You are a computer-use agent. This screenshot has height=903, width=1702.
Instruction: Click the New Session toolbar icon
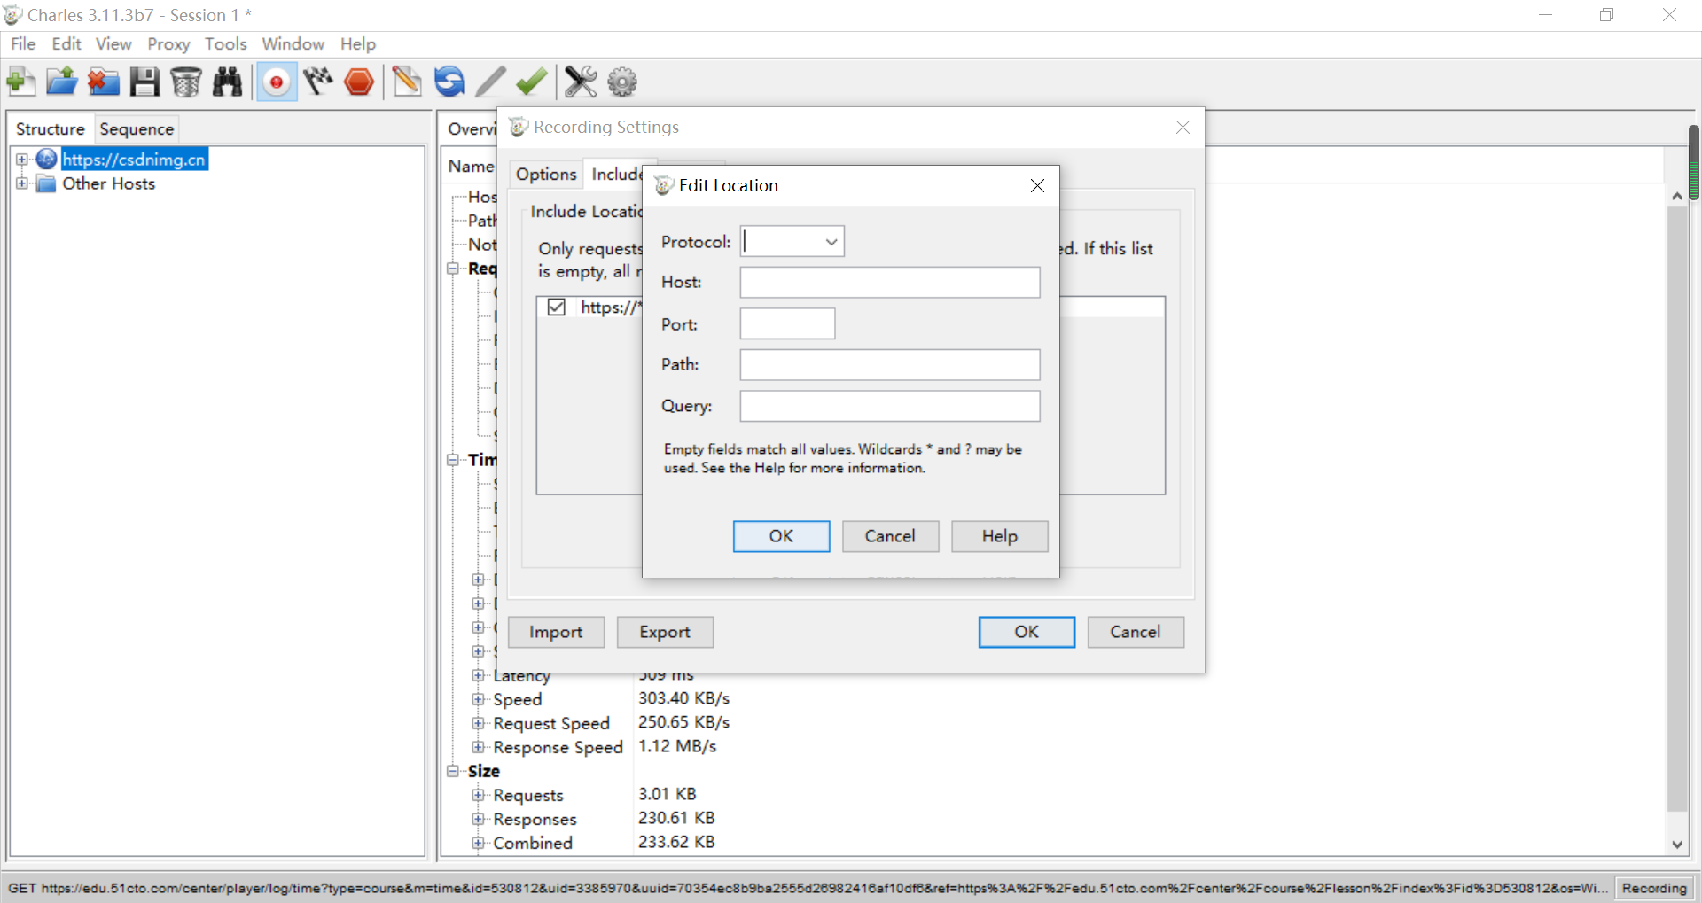click(x=20, y=82)
